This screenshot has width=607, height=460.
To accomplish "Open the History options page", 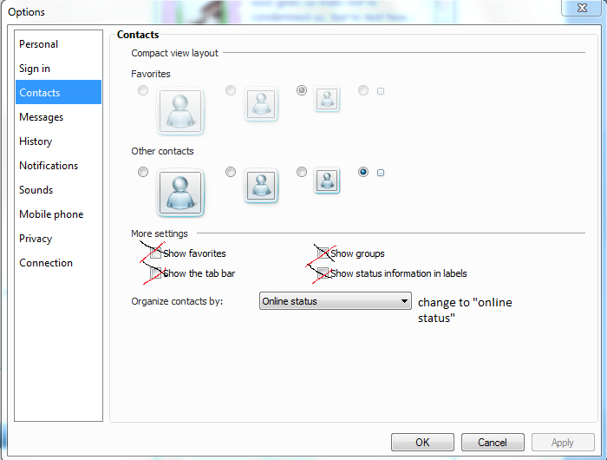I will coord(58,141).
